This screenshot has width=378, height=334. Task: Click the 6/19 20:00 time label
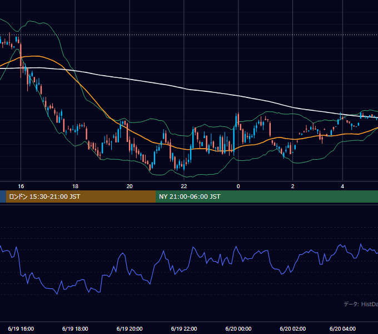click(130, 328)
